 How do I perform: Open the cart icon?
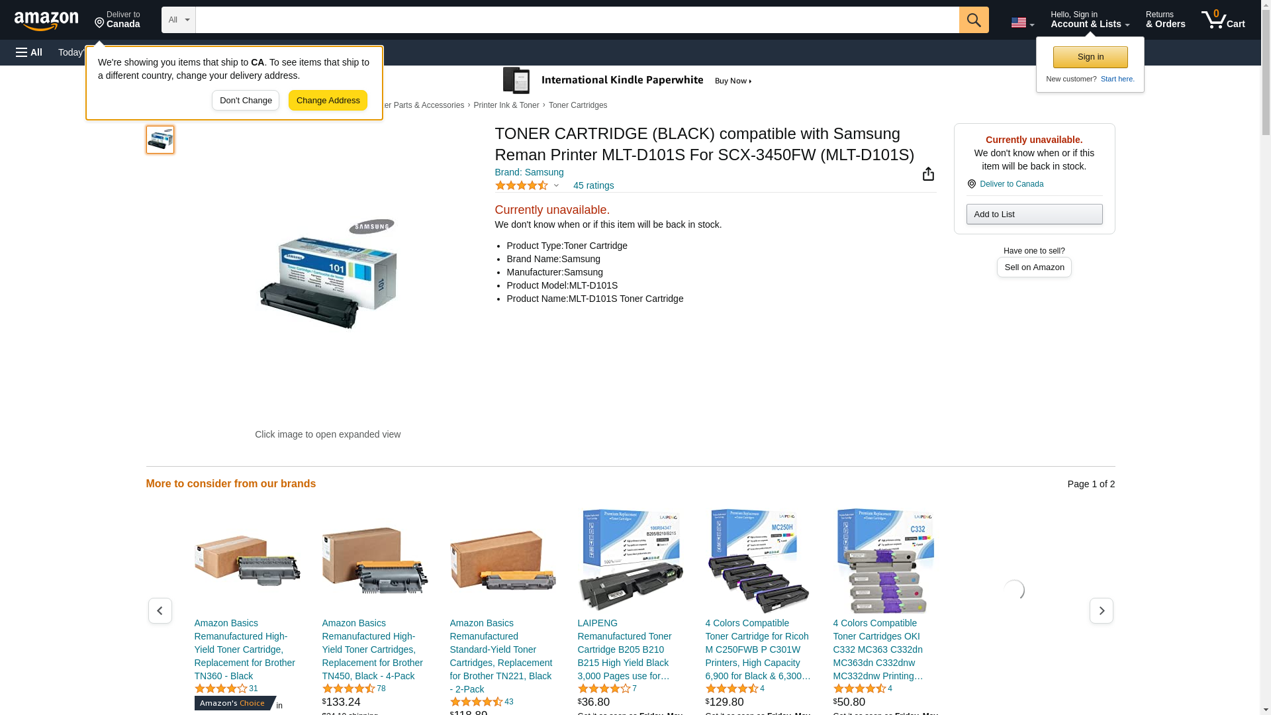1223,20
